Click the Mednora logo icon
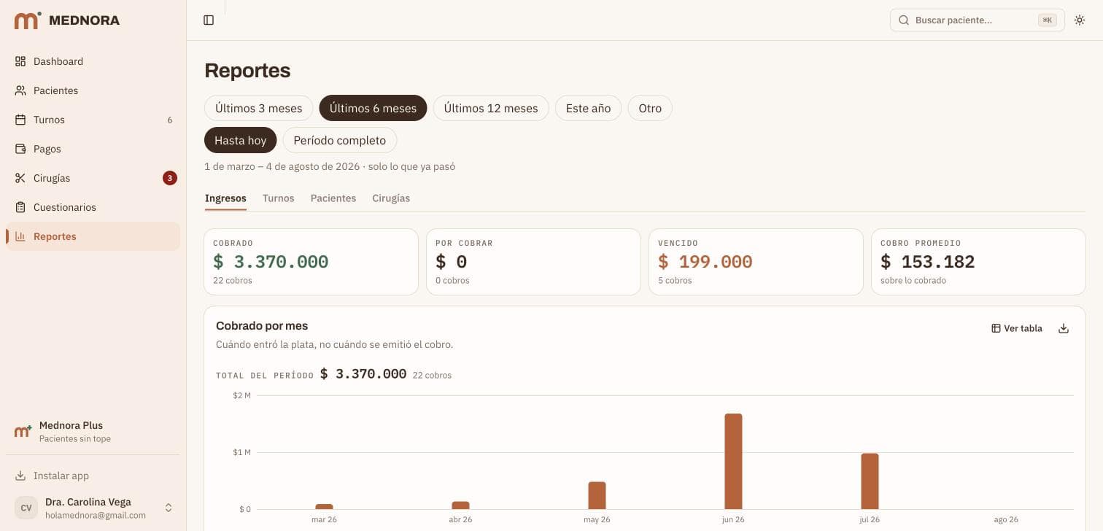 [x=28, y=20]
